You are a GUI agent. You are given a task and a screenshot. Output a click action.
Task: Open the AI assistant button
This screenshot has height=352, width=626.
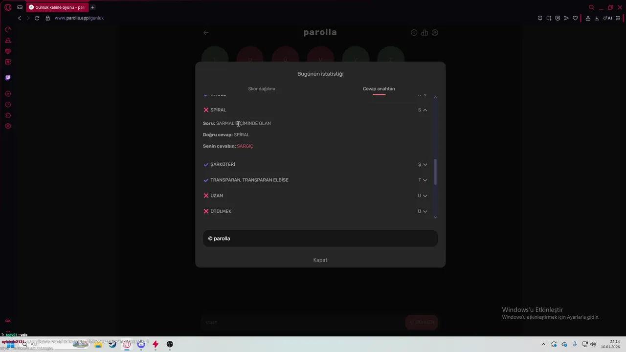[x=607, y=18]
